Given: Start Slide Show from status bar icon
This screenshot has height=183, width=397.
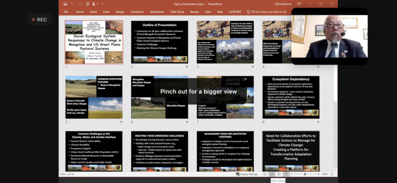Looking at the screenshot, I should click(286, 174).
